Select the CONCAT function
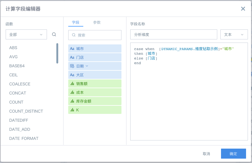This screenshot has height=163, width=252. (x=18, y=93)
